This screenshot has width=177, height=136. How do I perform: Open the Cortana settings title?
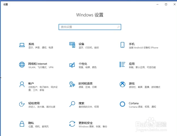click(134, 103)
